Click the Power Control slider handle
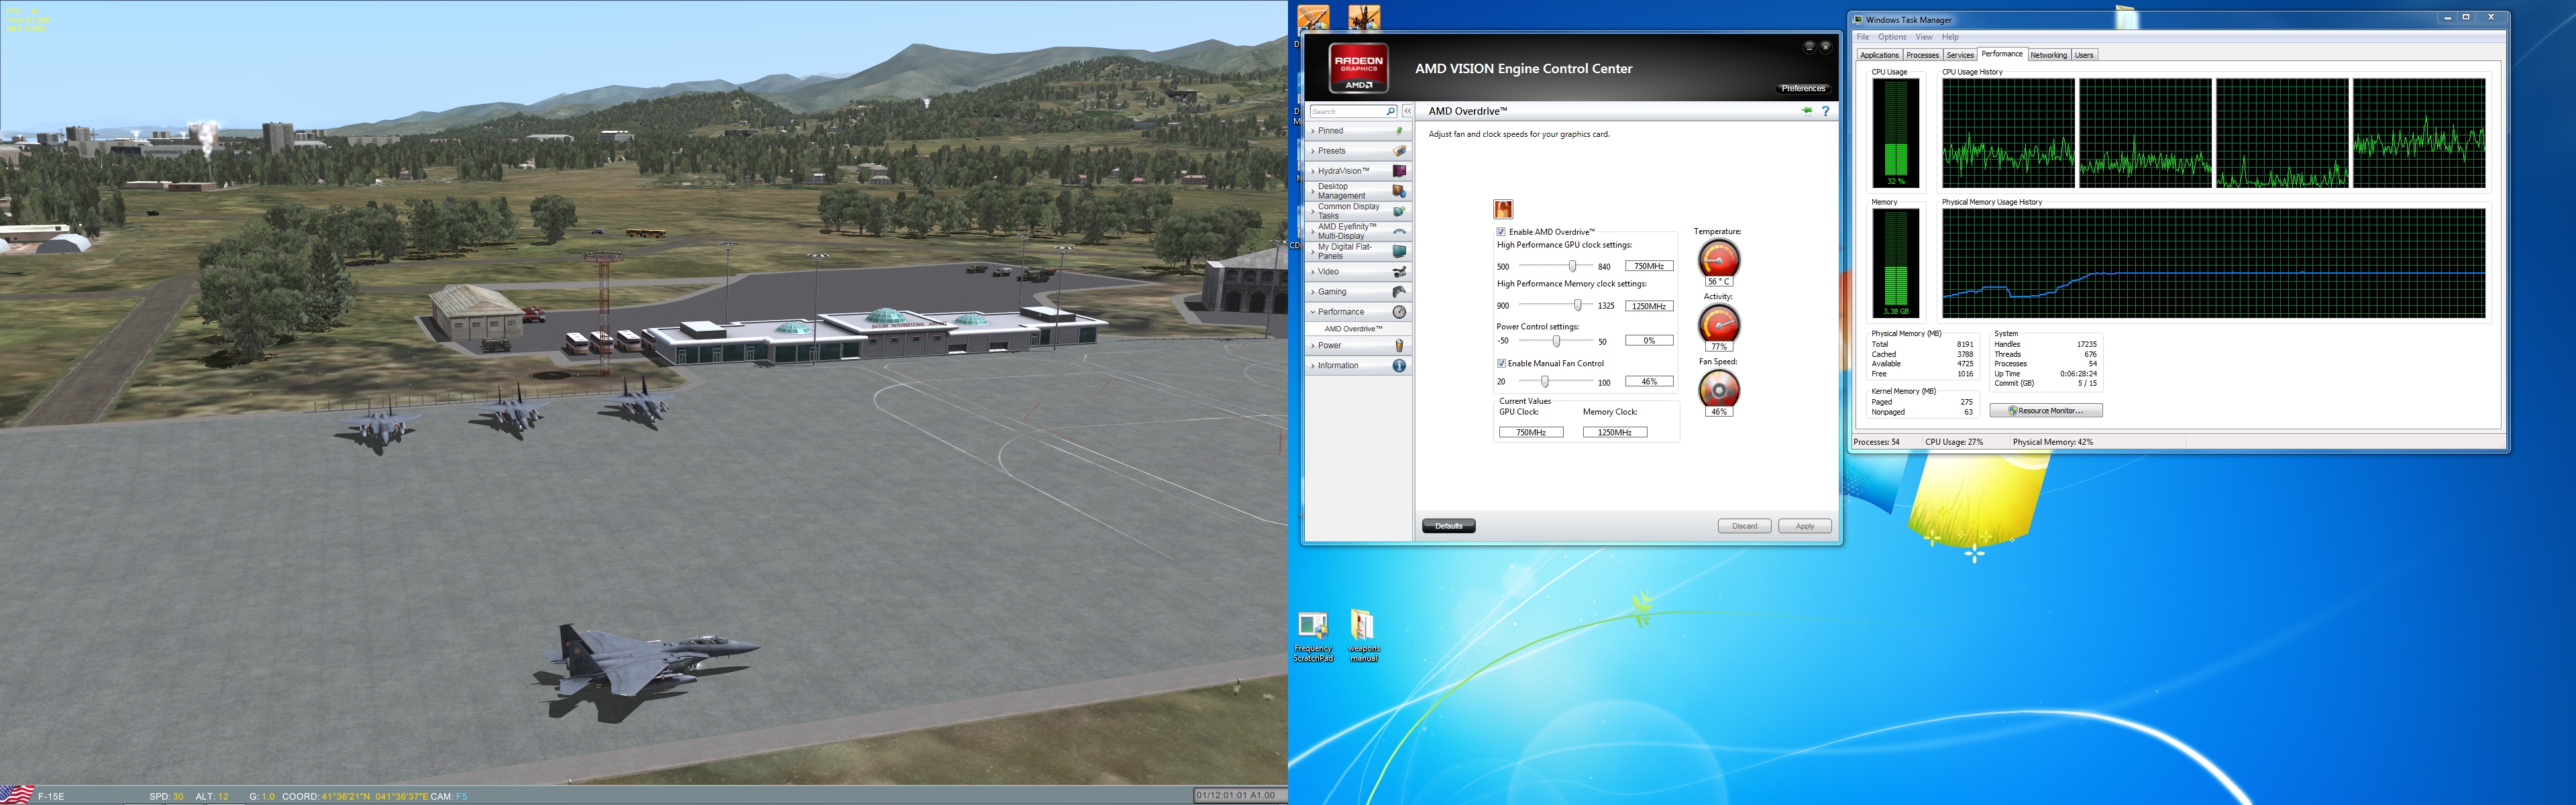The height and width of the screenshot is (805, 2576). [x=1556, y=341]
